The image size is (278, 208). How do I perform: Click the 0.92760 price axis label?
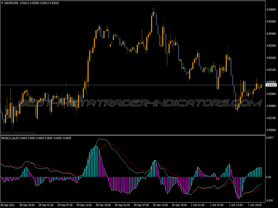(x=271, y=118)
